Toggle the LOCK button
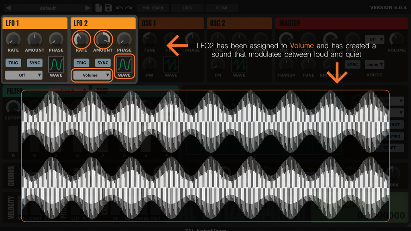Image resolution: width=411 pixels, height=231 pixels. 187,8
